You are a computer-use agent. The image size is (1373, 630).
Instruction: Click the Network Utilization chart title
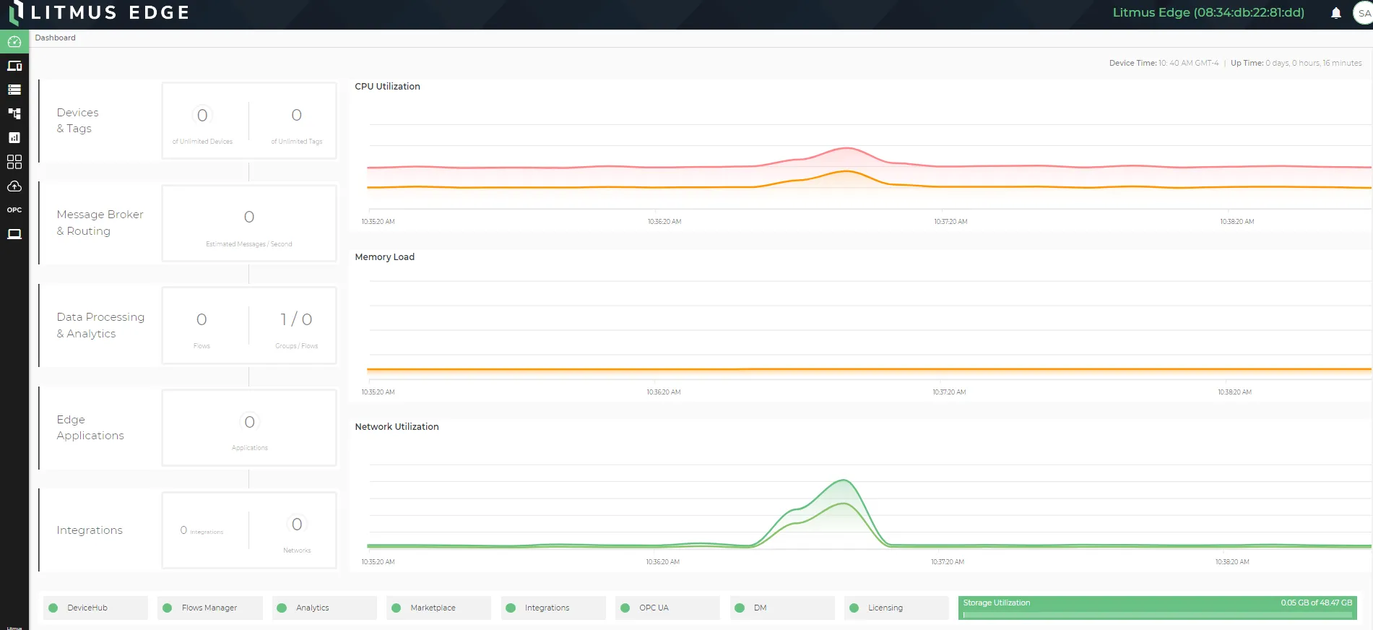click(x=397, y=427)
